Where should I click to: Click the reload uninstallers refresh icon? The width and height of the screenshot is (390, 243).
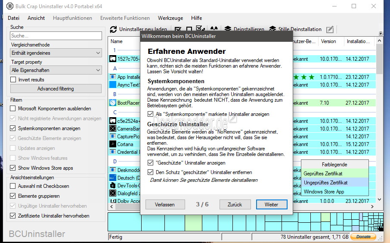(x=113, y=29)
